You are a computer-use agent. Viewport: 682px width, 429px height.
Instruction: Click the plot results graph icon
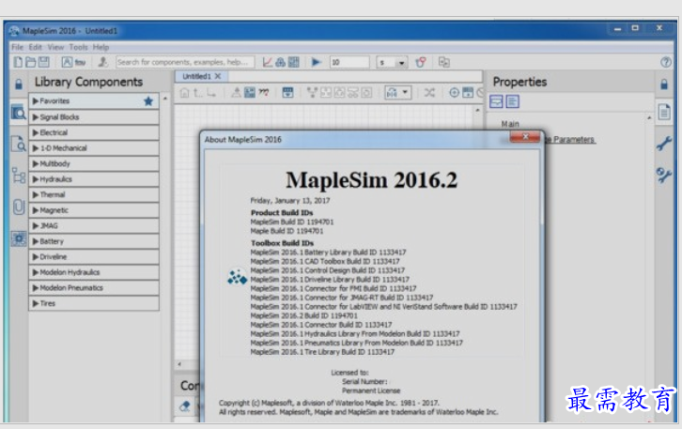pyautogui.click(x=268, y=62)
